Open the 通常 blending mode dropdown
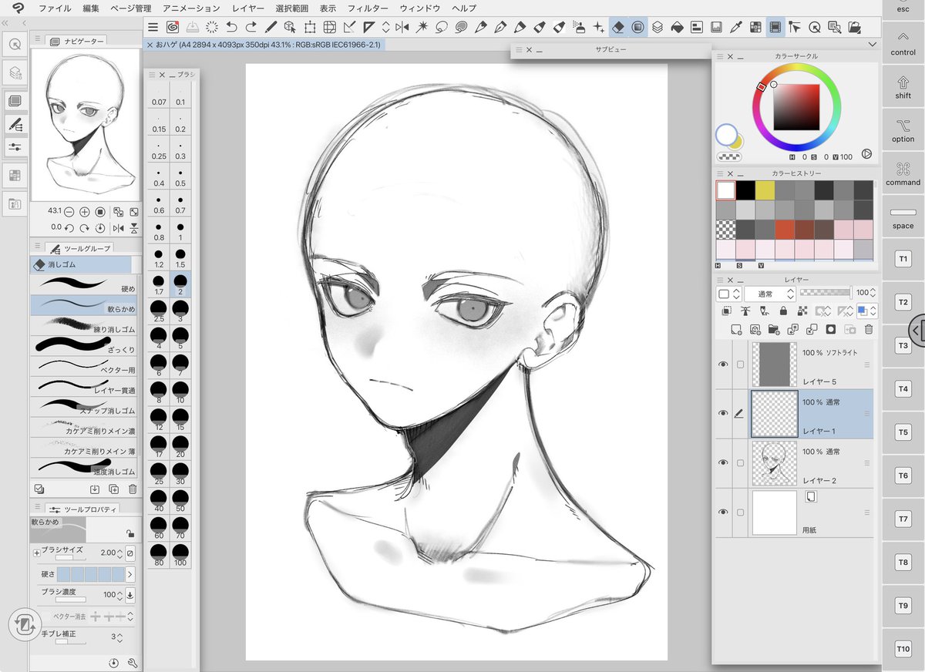The width and height of the screenshot is (925, 672). pyautogui.click(x=770, y=294)
